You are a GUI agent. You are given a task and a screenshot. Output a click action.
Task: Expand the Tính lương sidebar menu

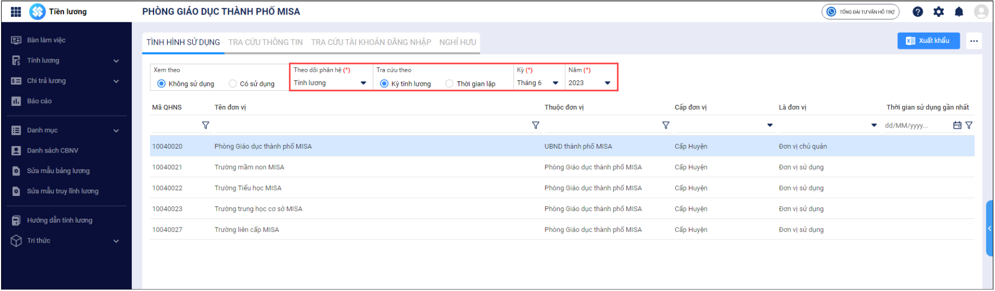pos(116,61)
